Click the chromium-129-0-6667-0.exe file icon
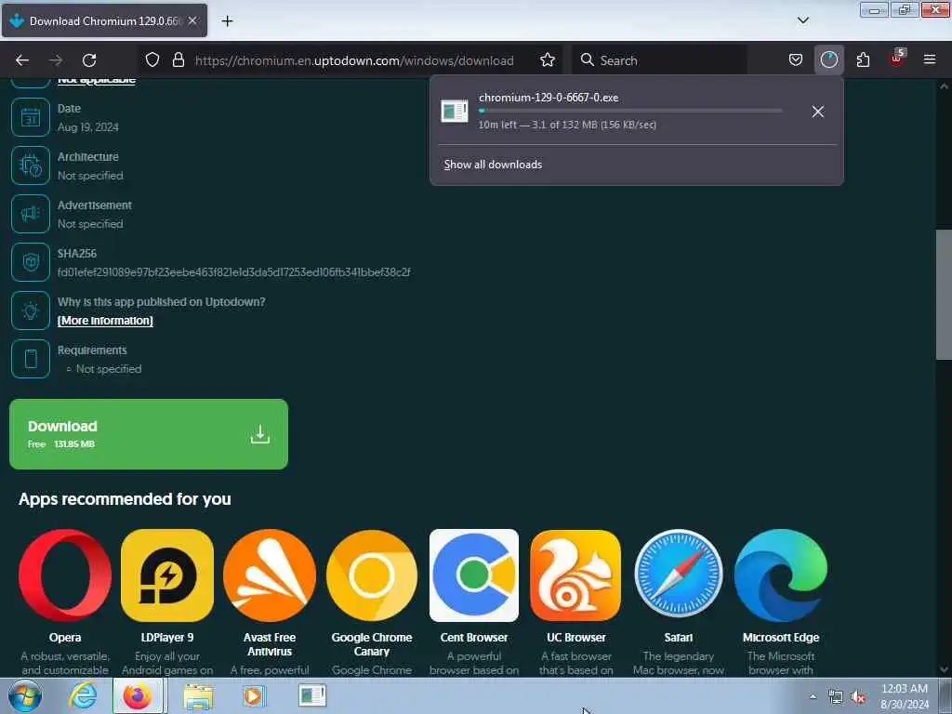Viewport: 952px width, 714px height. click(454, 112)
